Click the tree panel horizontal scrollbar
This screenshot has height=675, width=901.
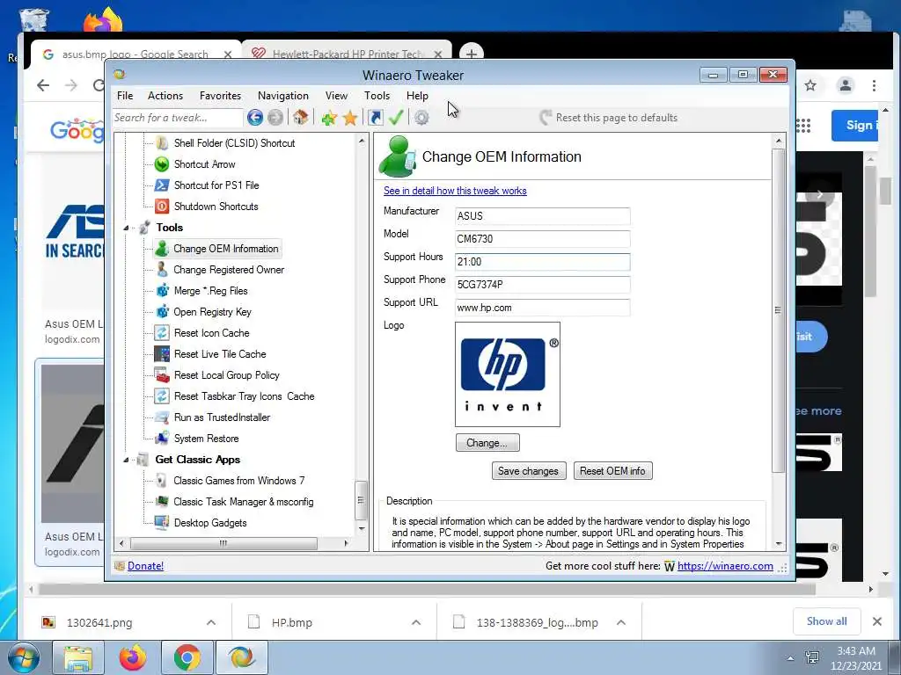click(223, 543)
